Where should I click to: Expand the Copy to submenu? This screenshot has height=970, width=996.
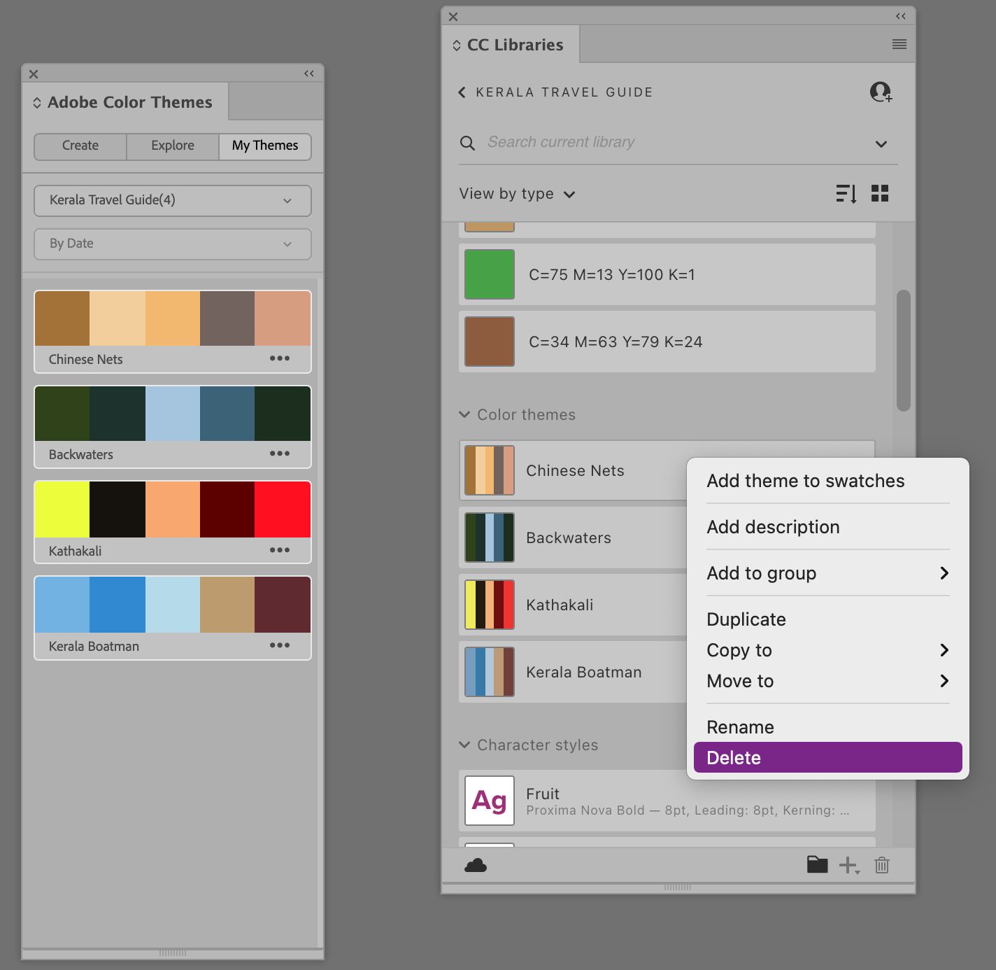tap(828, 650)
